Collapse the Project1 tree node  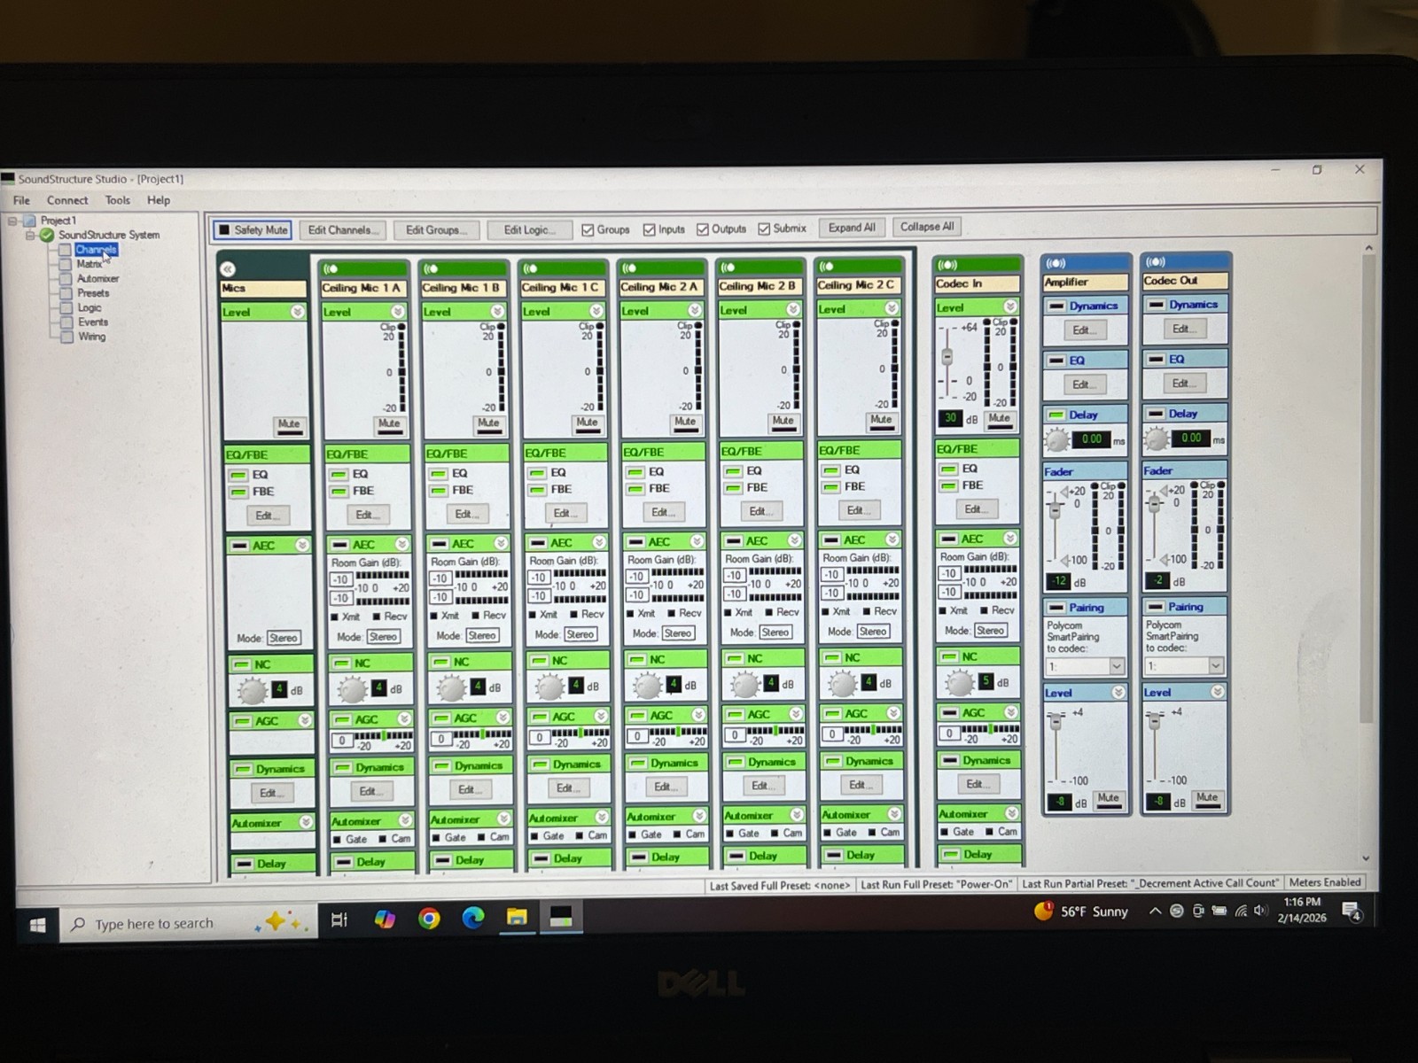coord(12,221)
